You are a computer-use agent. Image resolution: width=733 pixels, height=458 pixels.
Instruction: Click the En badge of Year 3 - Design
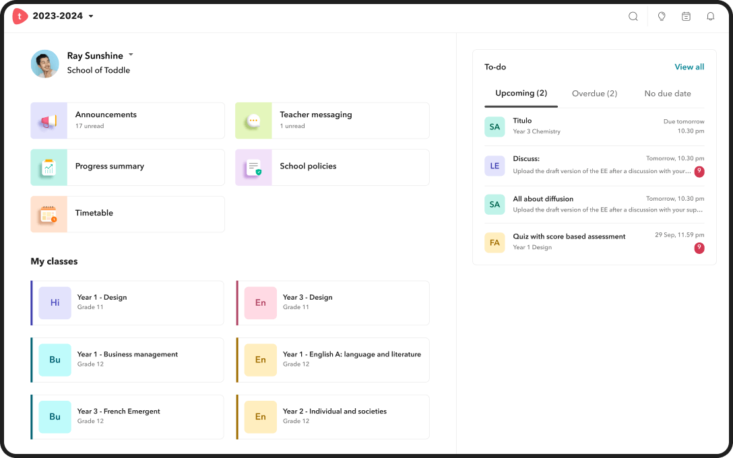[x=260, y=303]
